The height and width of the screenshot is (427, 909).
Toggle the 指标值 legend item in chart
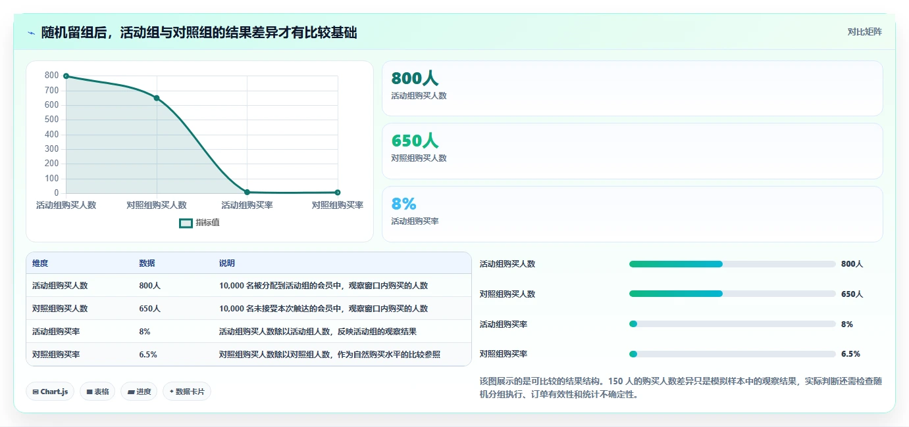pyautogui.click(x=199, y=223)
